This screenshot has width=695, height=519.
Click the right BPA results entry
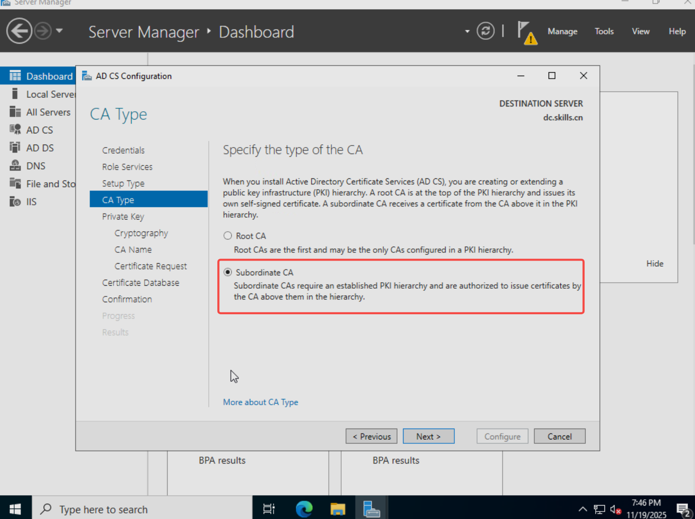[x=396, y=461]
